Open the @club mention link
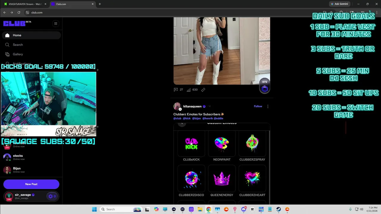381x214 pixels. pyautogui.click(x=177, y=118)
